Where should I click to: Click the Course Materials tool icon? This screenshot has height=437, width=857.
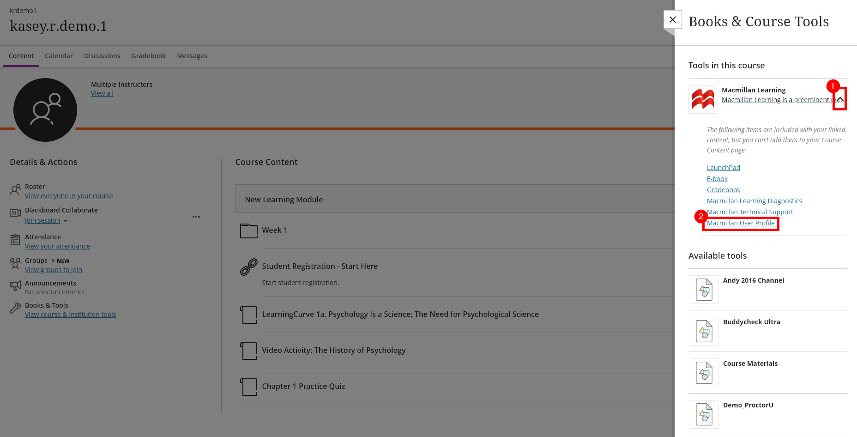point(704,373)
